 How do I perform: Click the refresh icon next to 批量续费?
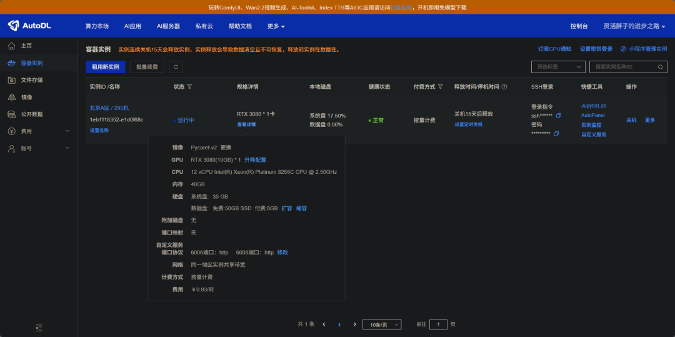coord(176,67)
